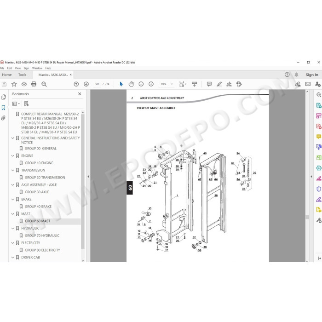Click the find current bookmark icon
322x322 pixels.
click(x=27, y=103)
